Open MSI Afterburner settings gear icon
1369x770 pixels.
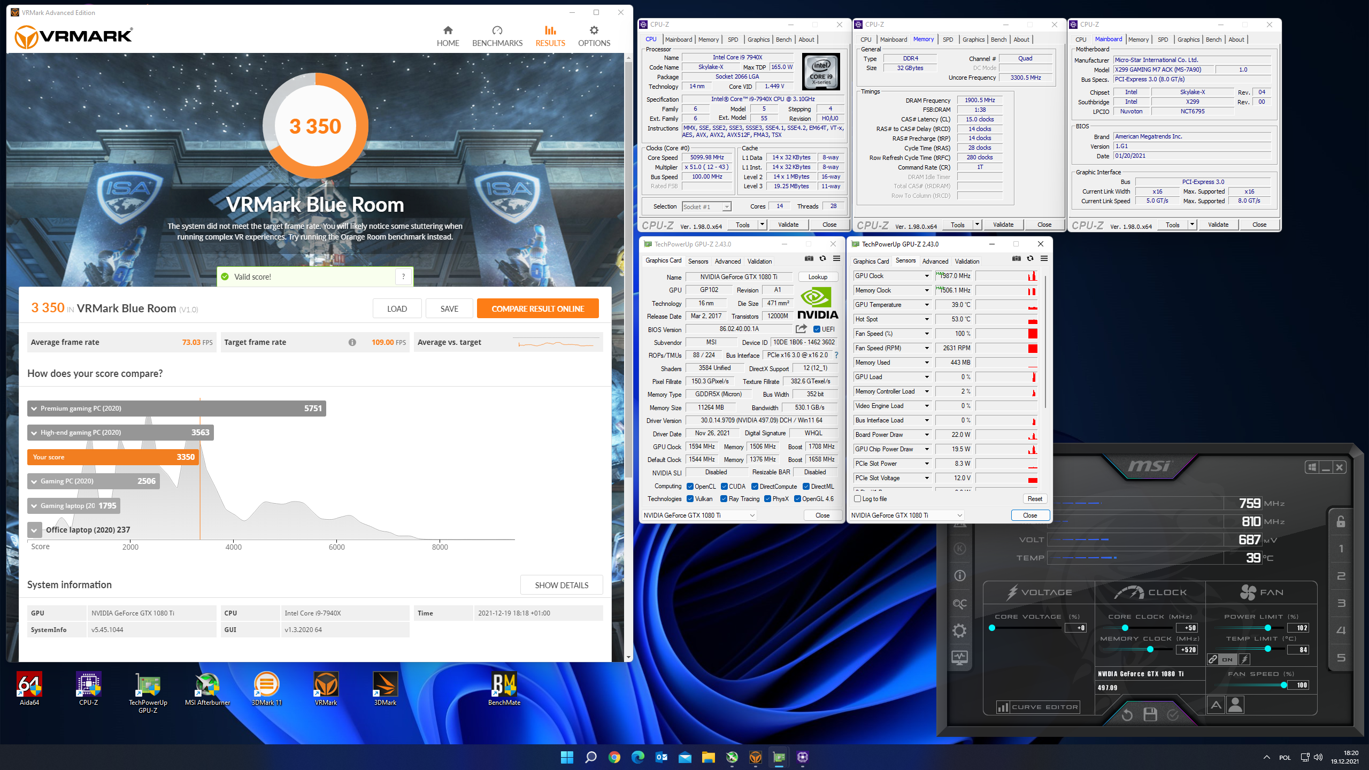[960, 630]
